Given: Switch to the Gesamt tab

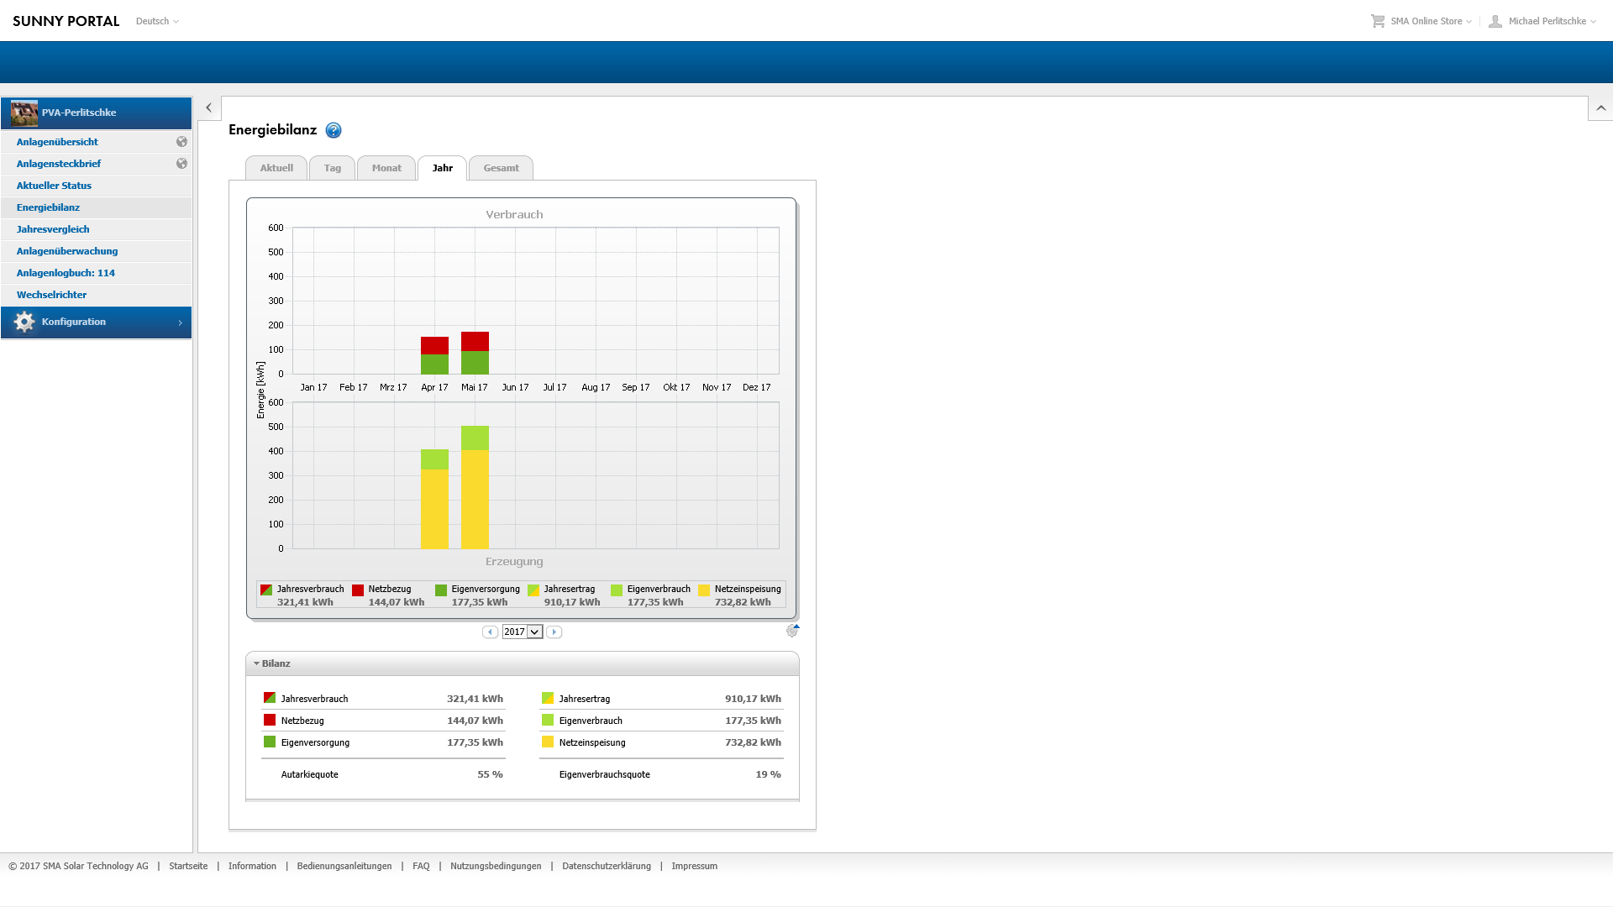Looking at the screenshot, I should pos(501,168).
